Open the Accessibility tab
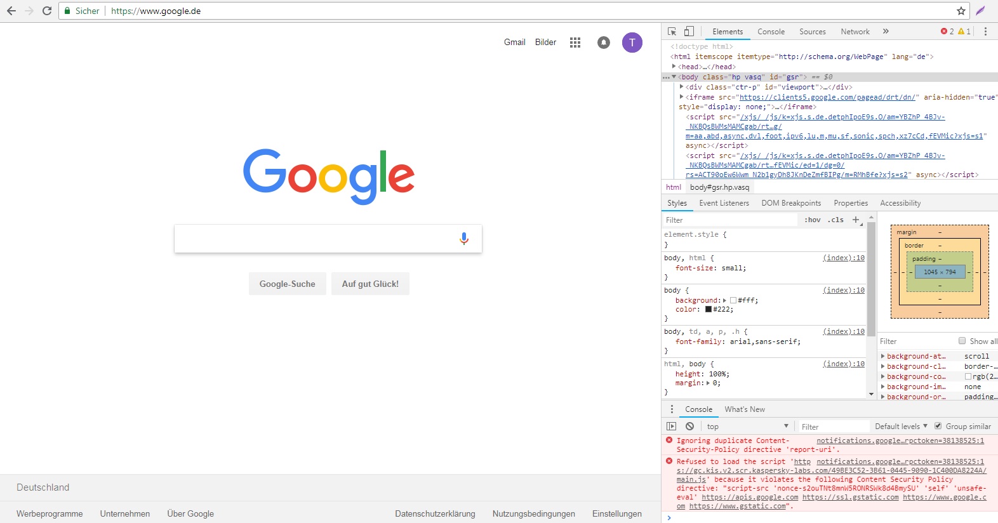Image resolution: width=998 pixels, height=523 pixels. pyautogui.click(x=900, y=203)
